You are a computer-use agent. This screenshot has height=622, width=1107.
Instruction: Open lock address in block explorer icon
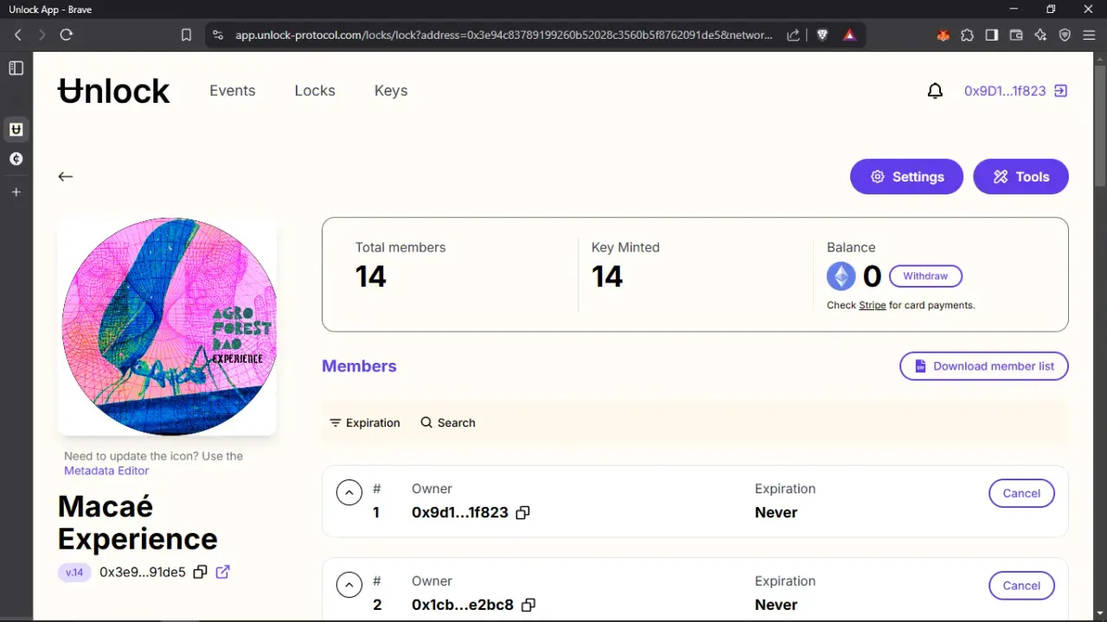(x=222, y=572)
